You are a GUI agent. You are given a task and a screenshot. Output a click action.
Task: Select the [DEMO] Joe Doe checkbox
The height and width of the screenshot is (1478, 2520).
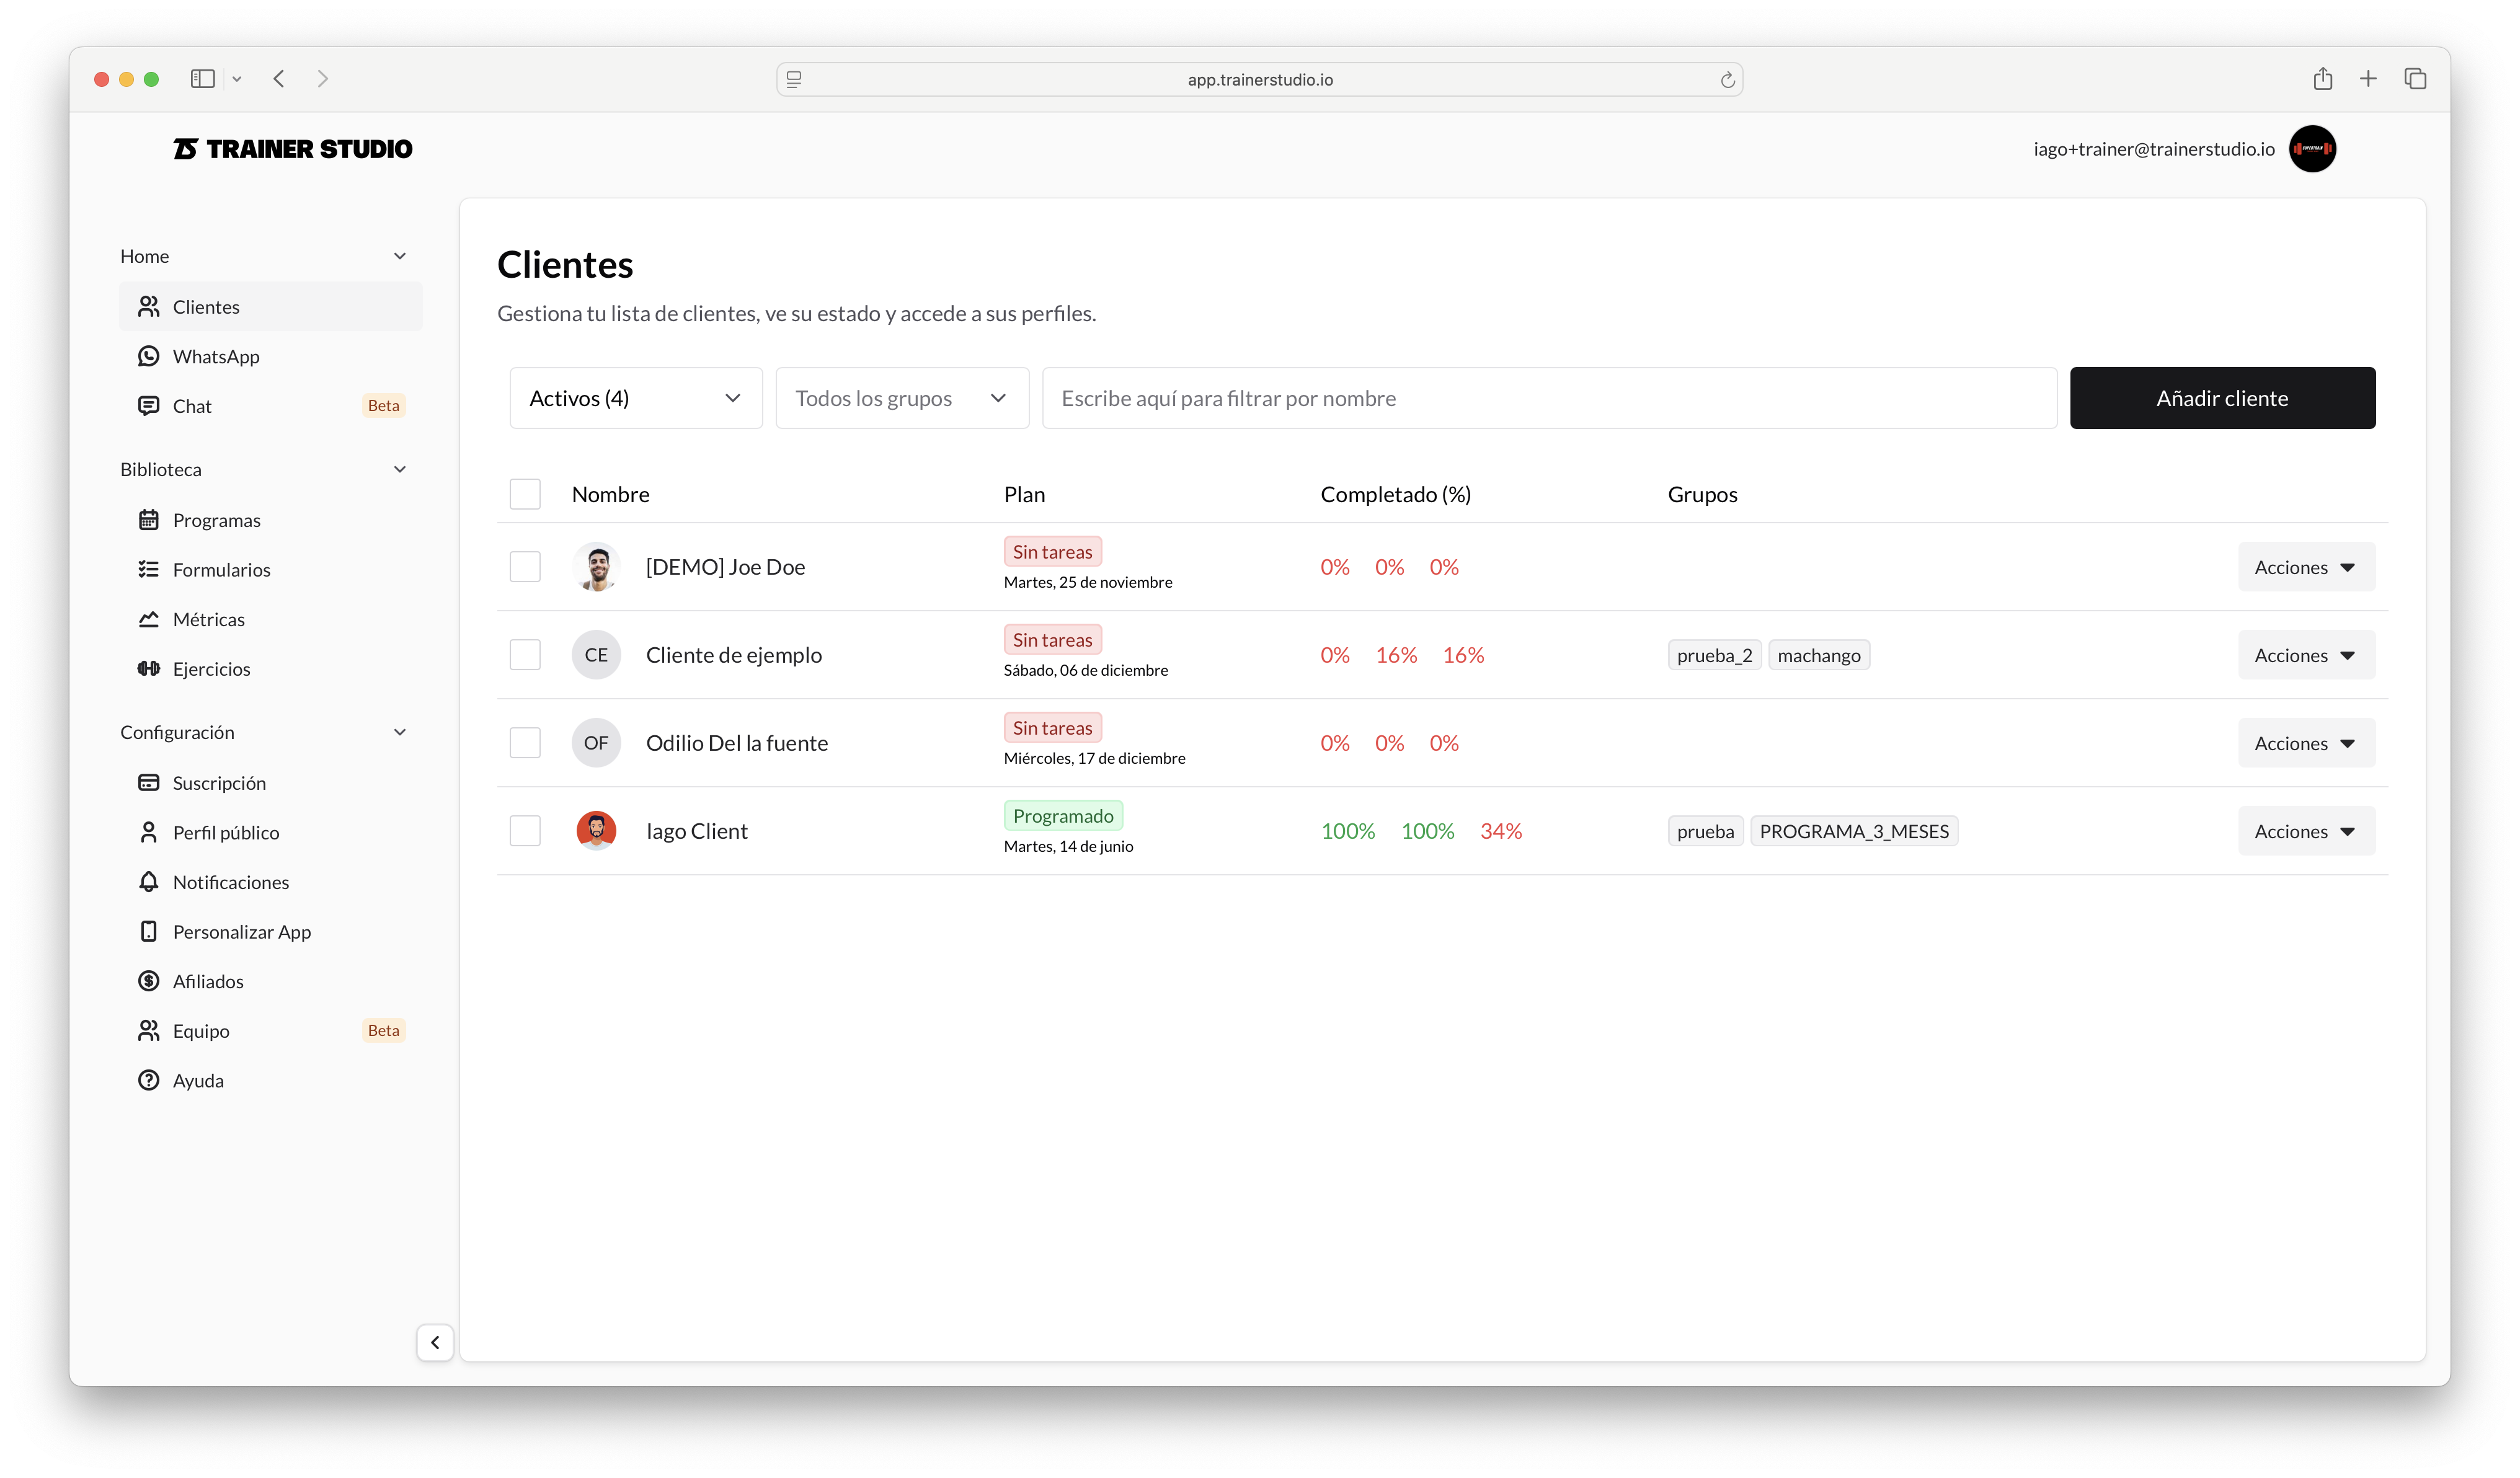click(x=525, y=567)
